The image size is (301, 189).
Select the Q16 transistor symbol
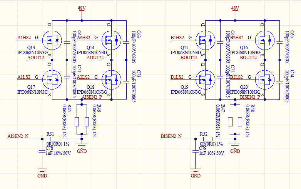(265, 40)
